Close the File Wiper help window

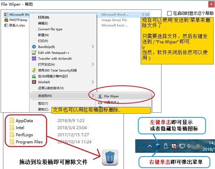pyautogui.click(x=211, y=4)
